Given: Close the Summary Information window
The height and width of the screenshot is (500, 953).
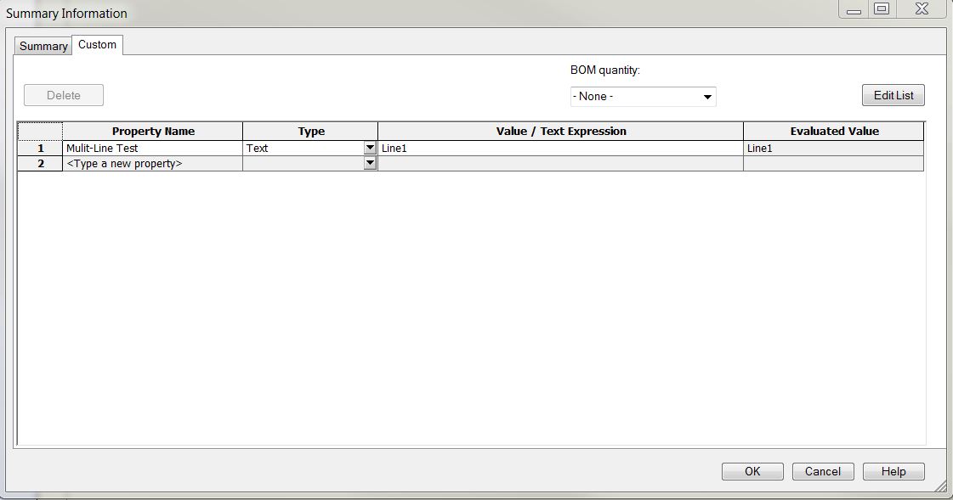Looking at the screenshot, I should click(922, 9).
